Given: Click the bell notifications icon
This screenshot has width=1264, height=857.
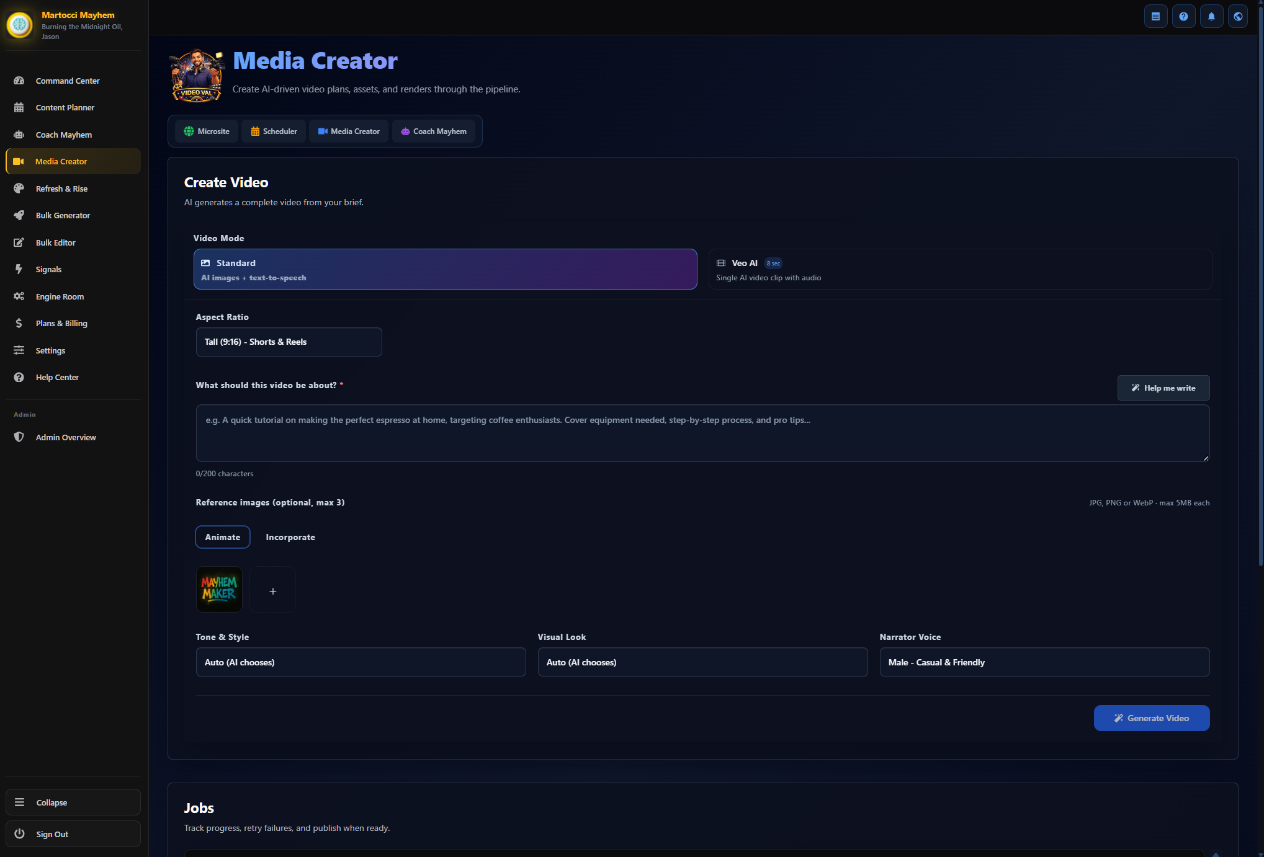Looking at the screenshot, I should pyautogui.click(x=1211, y=17).
